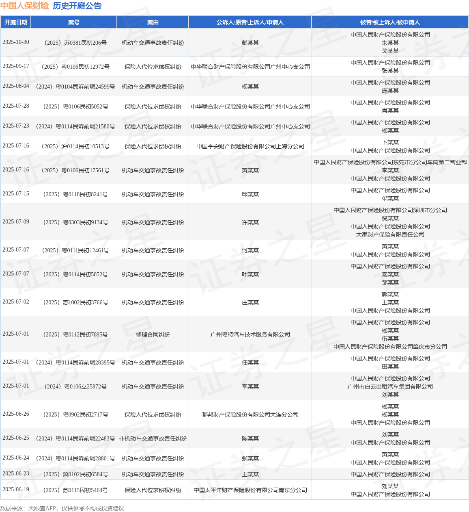The height and width of the screenshot is (512, 469).
Task: Click the 案由 column header
Action: point(153,22)
